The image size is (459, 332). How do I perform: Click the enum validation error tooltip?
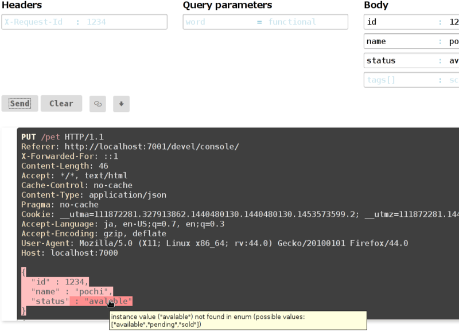pos(238,321)
